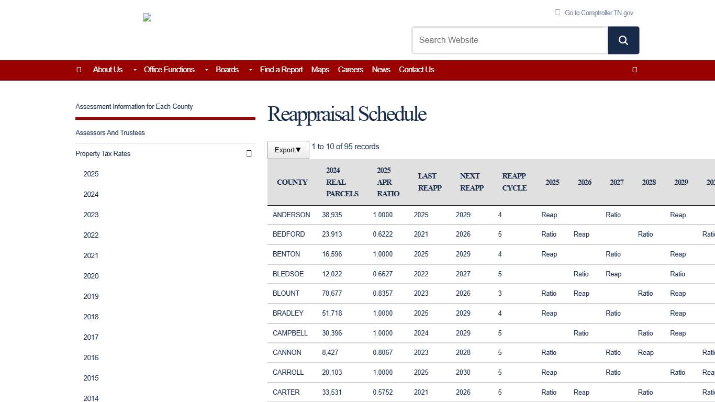Click the COUNTY column header
The width and height of the screenshot is (715, 402).
click(x=292, y=182)
